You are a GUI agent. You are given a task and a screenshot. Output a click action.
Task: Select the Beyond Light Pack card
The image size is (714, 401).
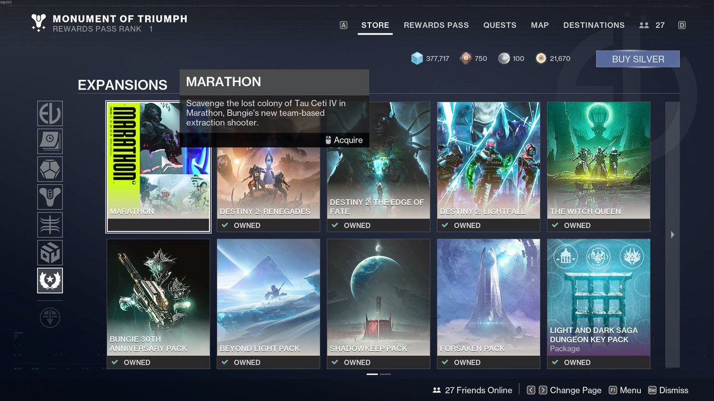(268, 304)
